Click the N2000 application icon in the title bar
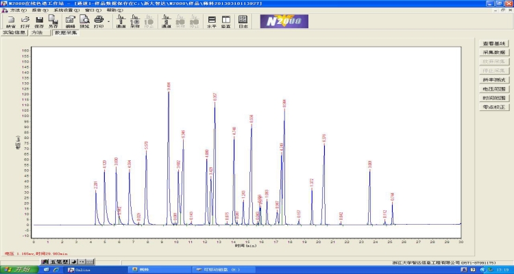This screenshot has height=274, width=514. point(3,3)
